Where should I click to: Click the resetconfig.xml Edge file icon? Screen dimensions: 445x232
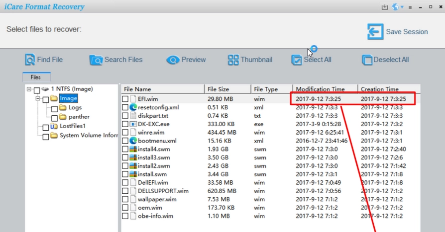133,107
